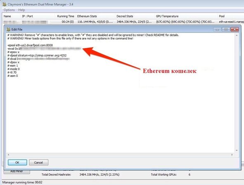Open the Options menu
Screen dimensions: 244x185
(9, 10)
